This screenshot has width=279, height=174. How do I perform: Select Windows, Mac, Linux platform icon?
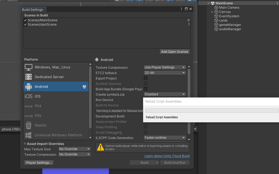tap(29, 67)
